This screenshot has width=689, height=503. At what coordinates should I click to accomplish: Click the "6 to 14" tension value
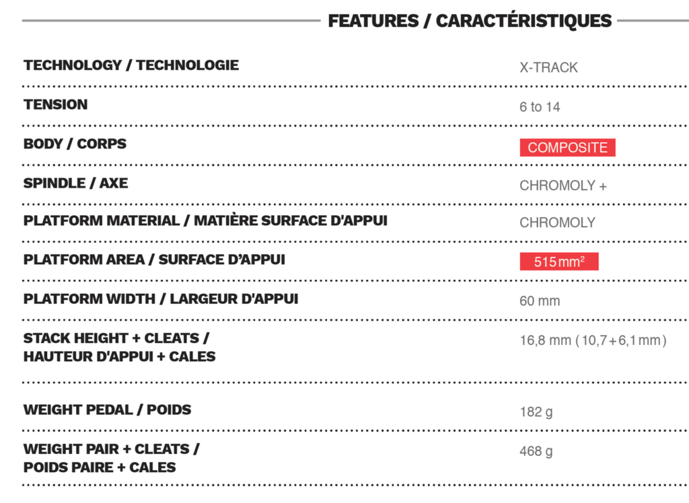point(540,107)
